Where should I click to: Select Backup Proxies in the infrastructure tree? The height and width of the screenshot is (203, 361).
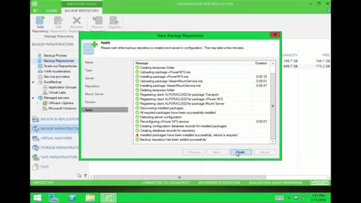[x=54, y=56]
